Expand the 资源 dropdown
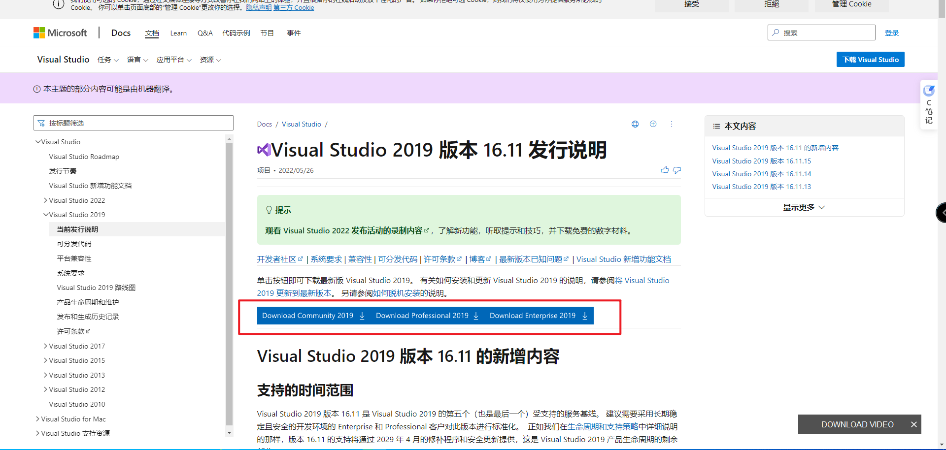Screen dimensions: 946x450 (x=210, y=60)
